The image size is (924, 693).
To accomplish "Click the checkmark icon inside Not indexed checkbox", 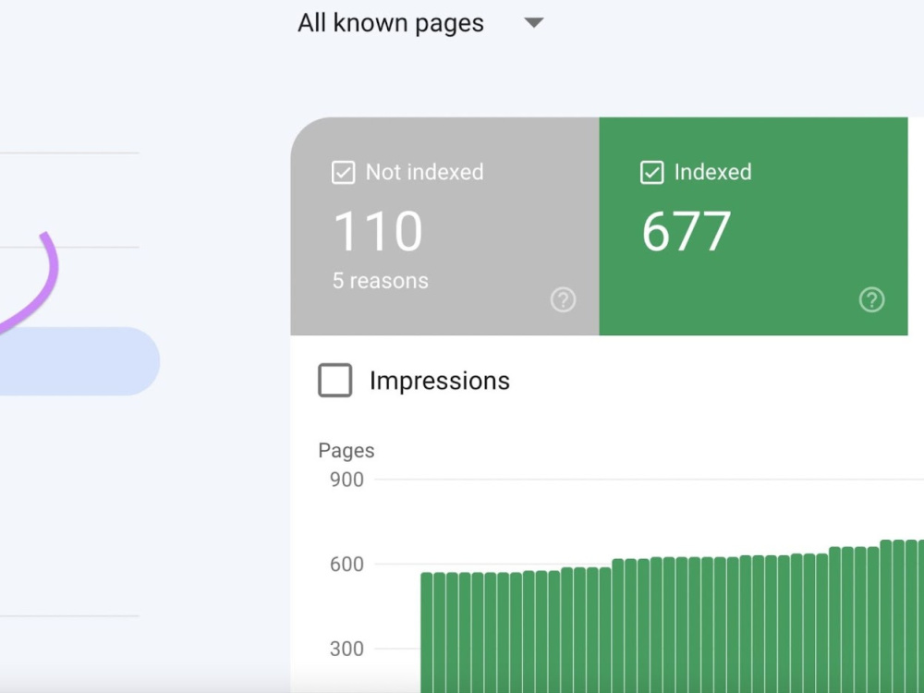I will [x=343, y=172].
